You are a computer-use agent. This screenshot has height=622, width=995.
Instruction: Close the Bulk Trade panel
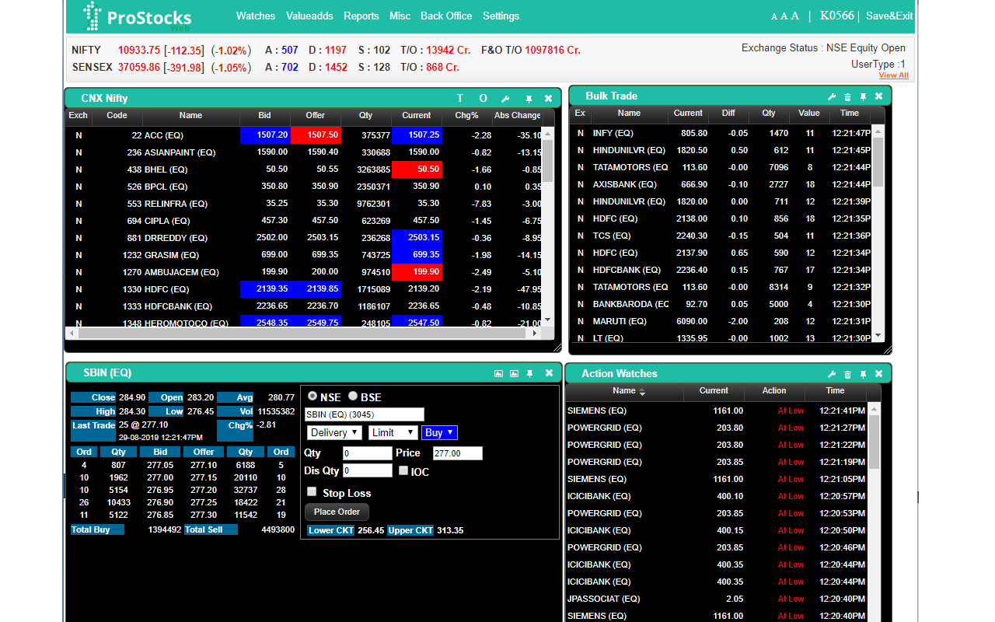point(879,96)
